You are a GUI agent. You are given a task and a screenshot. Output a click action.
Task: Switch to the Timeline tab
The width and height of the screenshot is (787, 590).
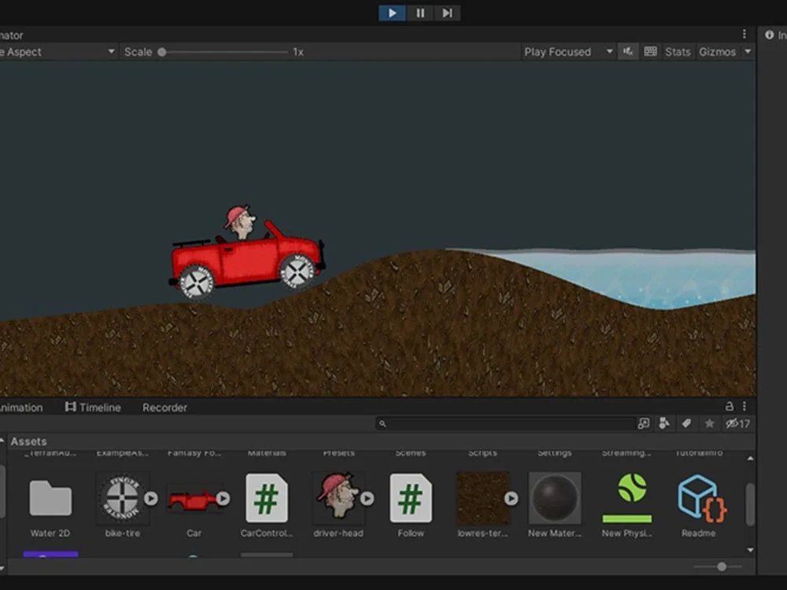[93, 407]
